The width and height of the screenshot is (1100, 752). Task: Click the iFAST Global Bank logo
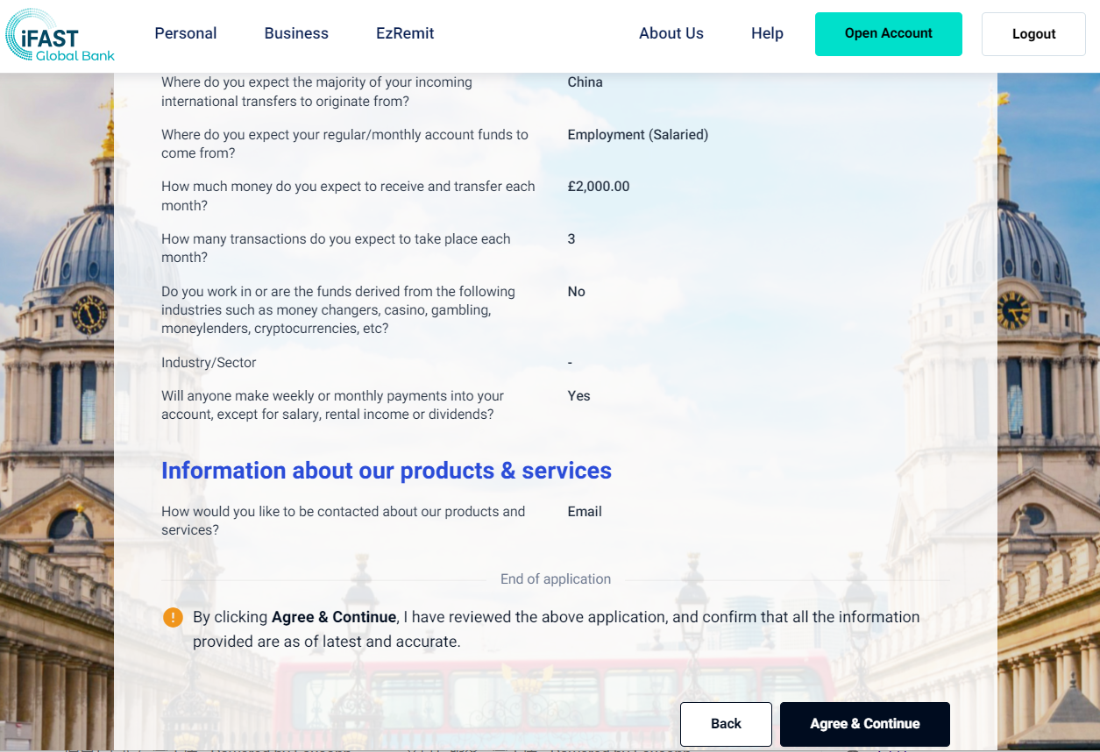[x=60, y=35]
